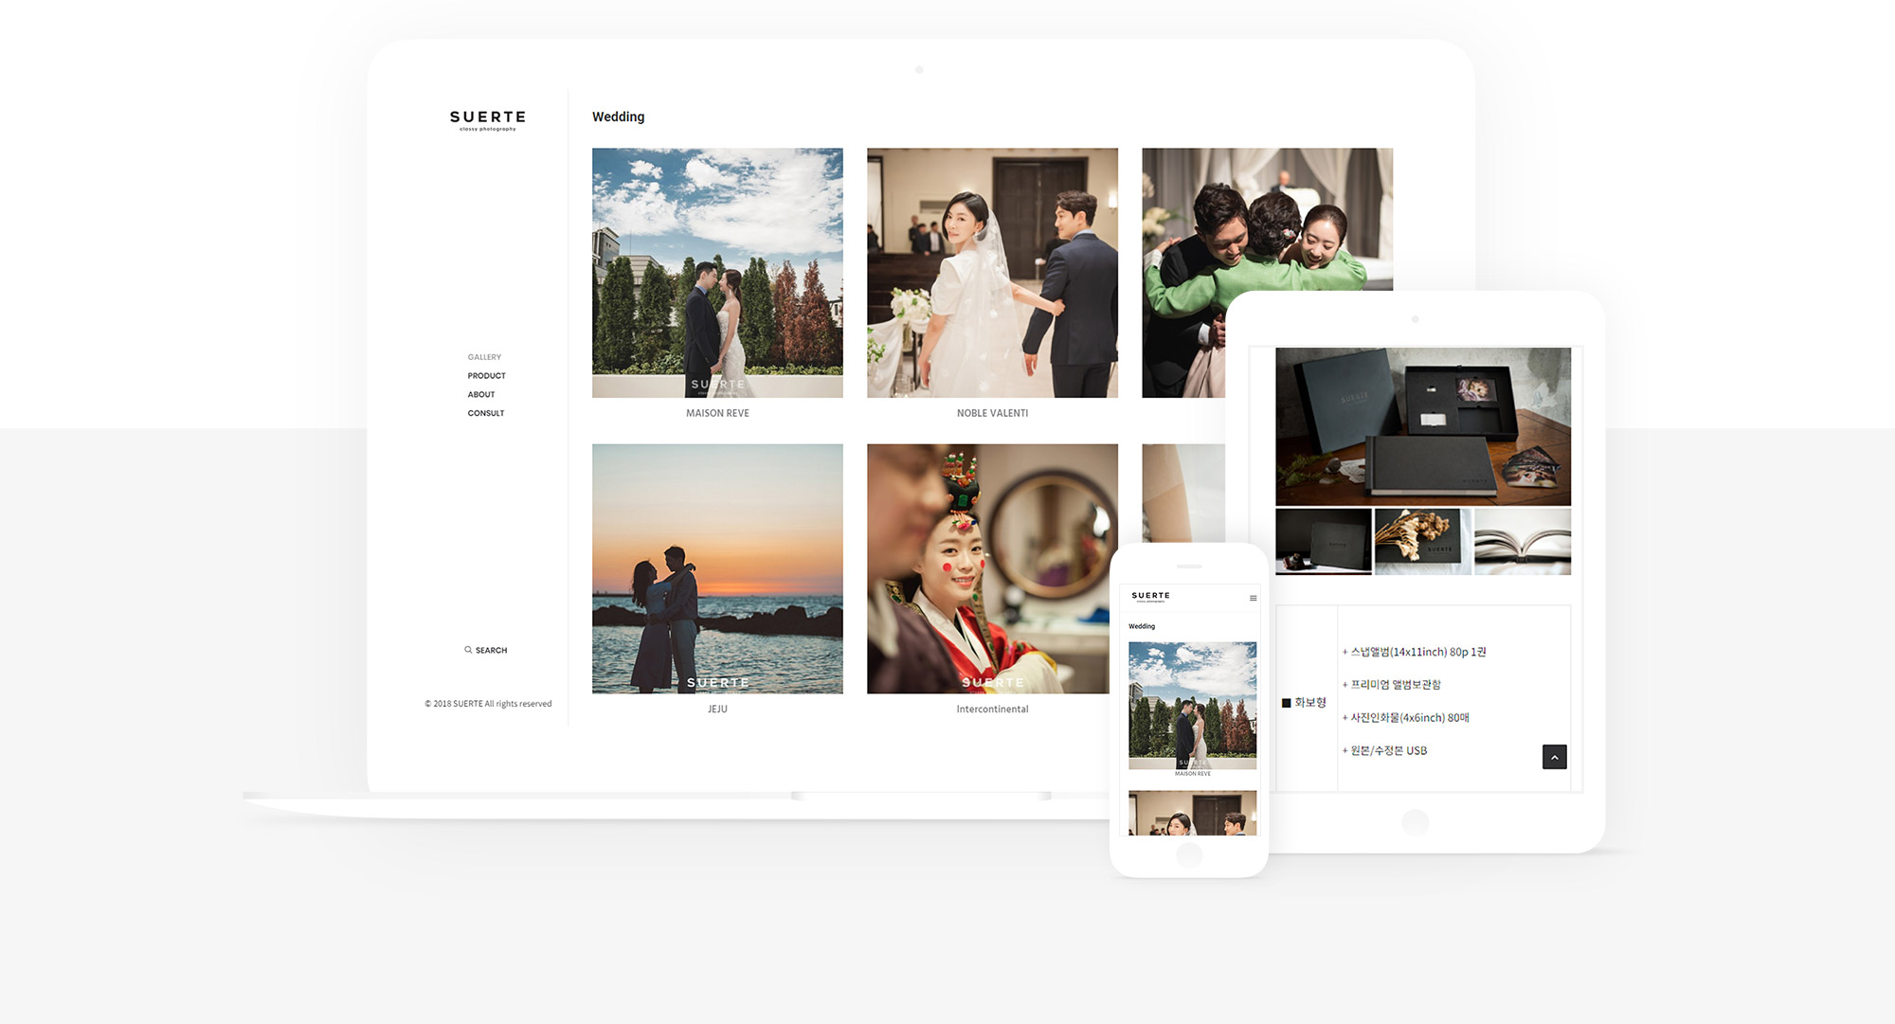The width and height of the screenshot is (1895, 1024).
Task: Go to the ABOUT page
Action: (x=480, y=394)
